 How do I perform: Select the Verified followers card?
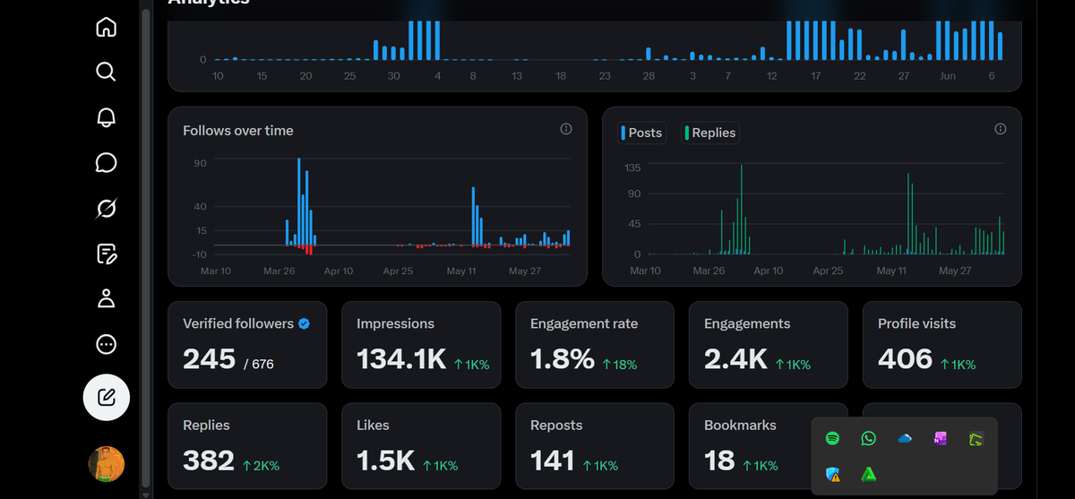[x=247, y=345]
